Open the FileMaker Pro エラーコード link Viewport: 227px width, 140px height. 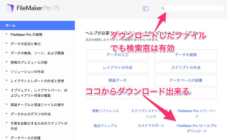pyautogui.click(x=197, y=114)
